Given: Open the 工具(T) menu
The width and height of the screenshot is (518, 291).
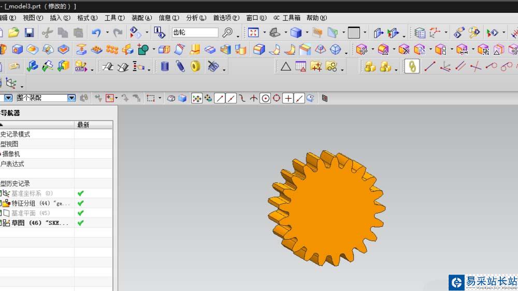Looking at the screenshot, I should 114,18.
